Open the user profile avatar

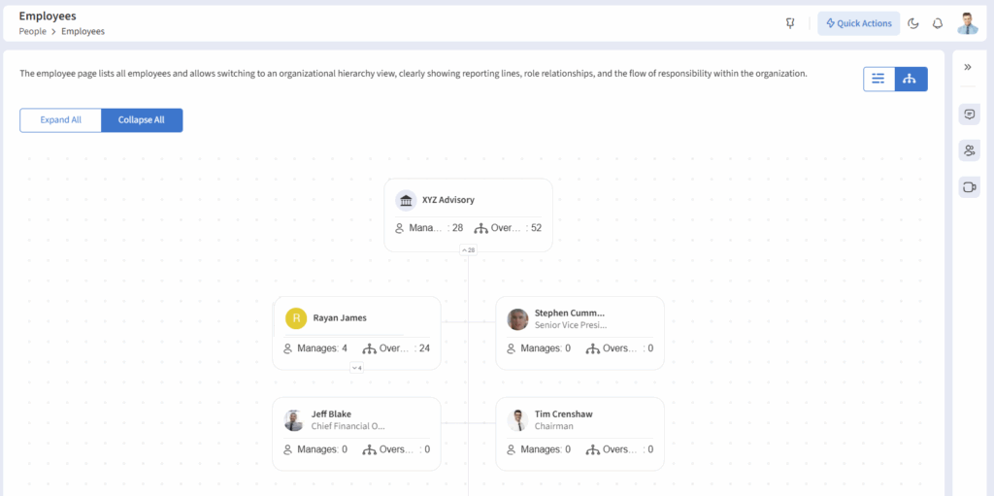point(967,23)
